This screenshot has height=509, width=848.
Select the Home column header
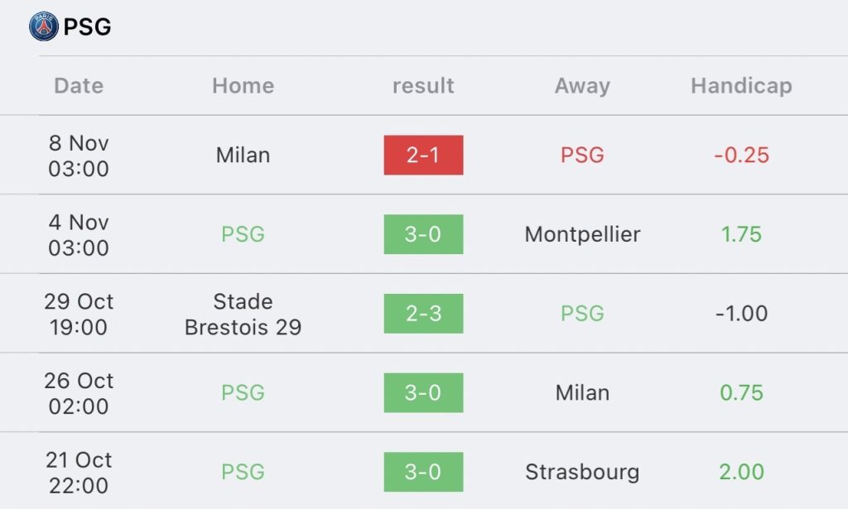click(243, 85)
